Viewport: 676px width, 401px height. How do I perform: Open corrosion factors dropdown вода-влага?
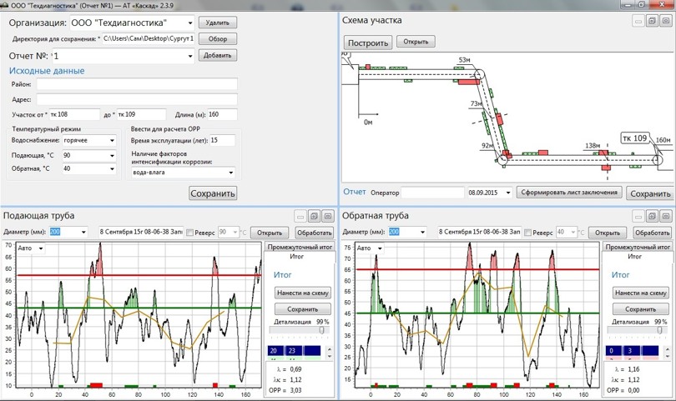tap(230, 173)
